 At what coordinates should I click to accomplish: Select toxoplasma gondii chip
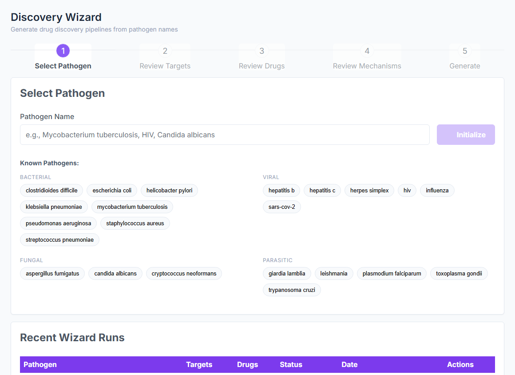pos(459,273)
